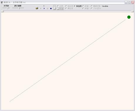Screen dimensions: 135x111
Task: Click the toggle button below 文章 option
Action: tap(60, 9)
